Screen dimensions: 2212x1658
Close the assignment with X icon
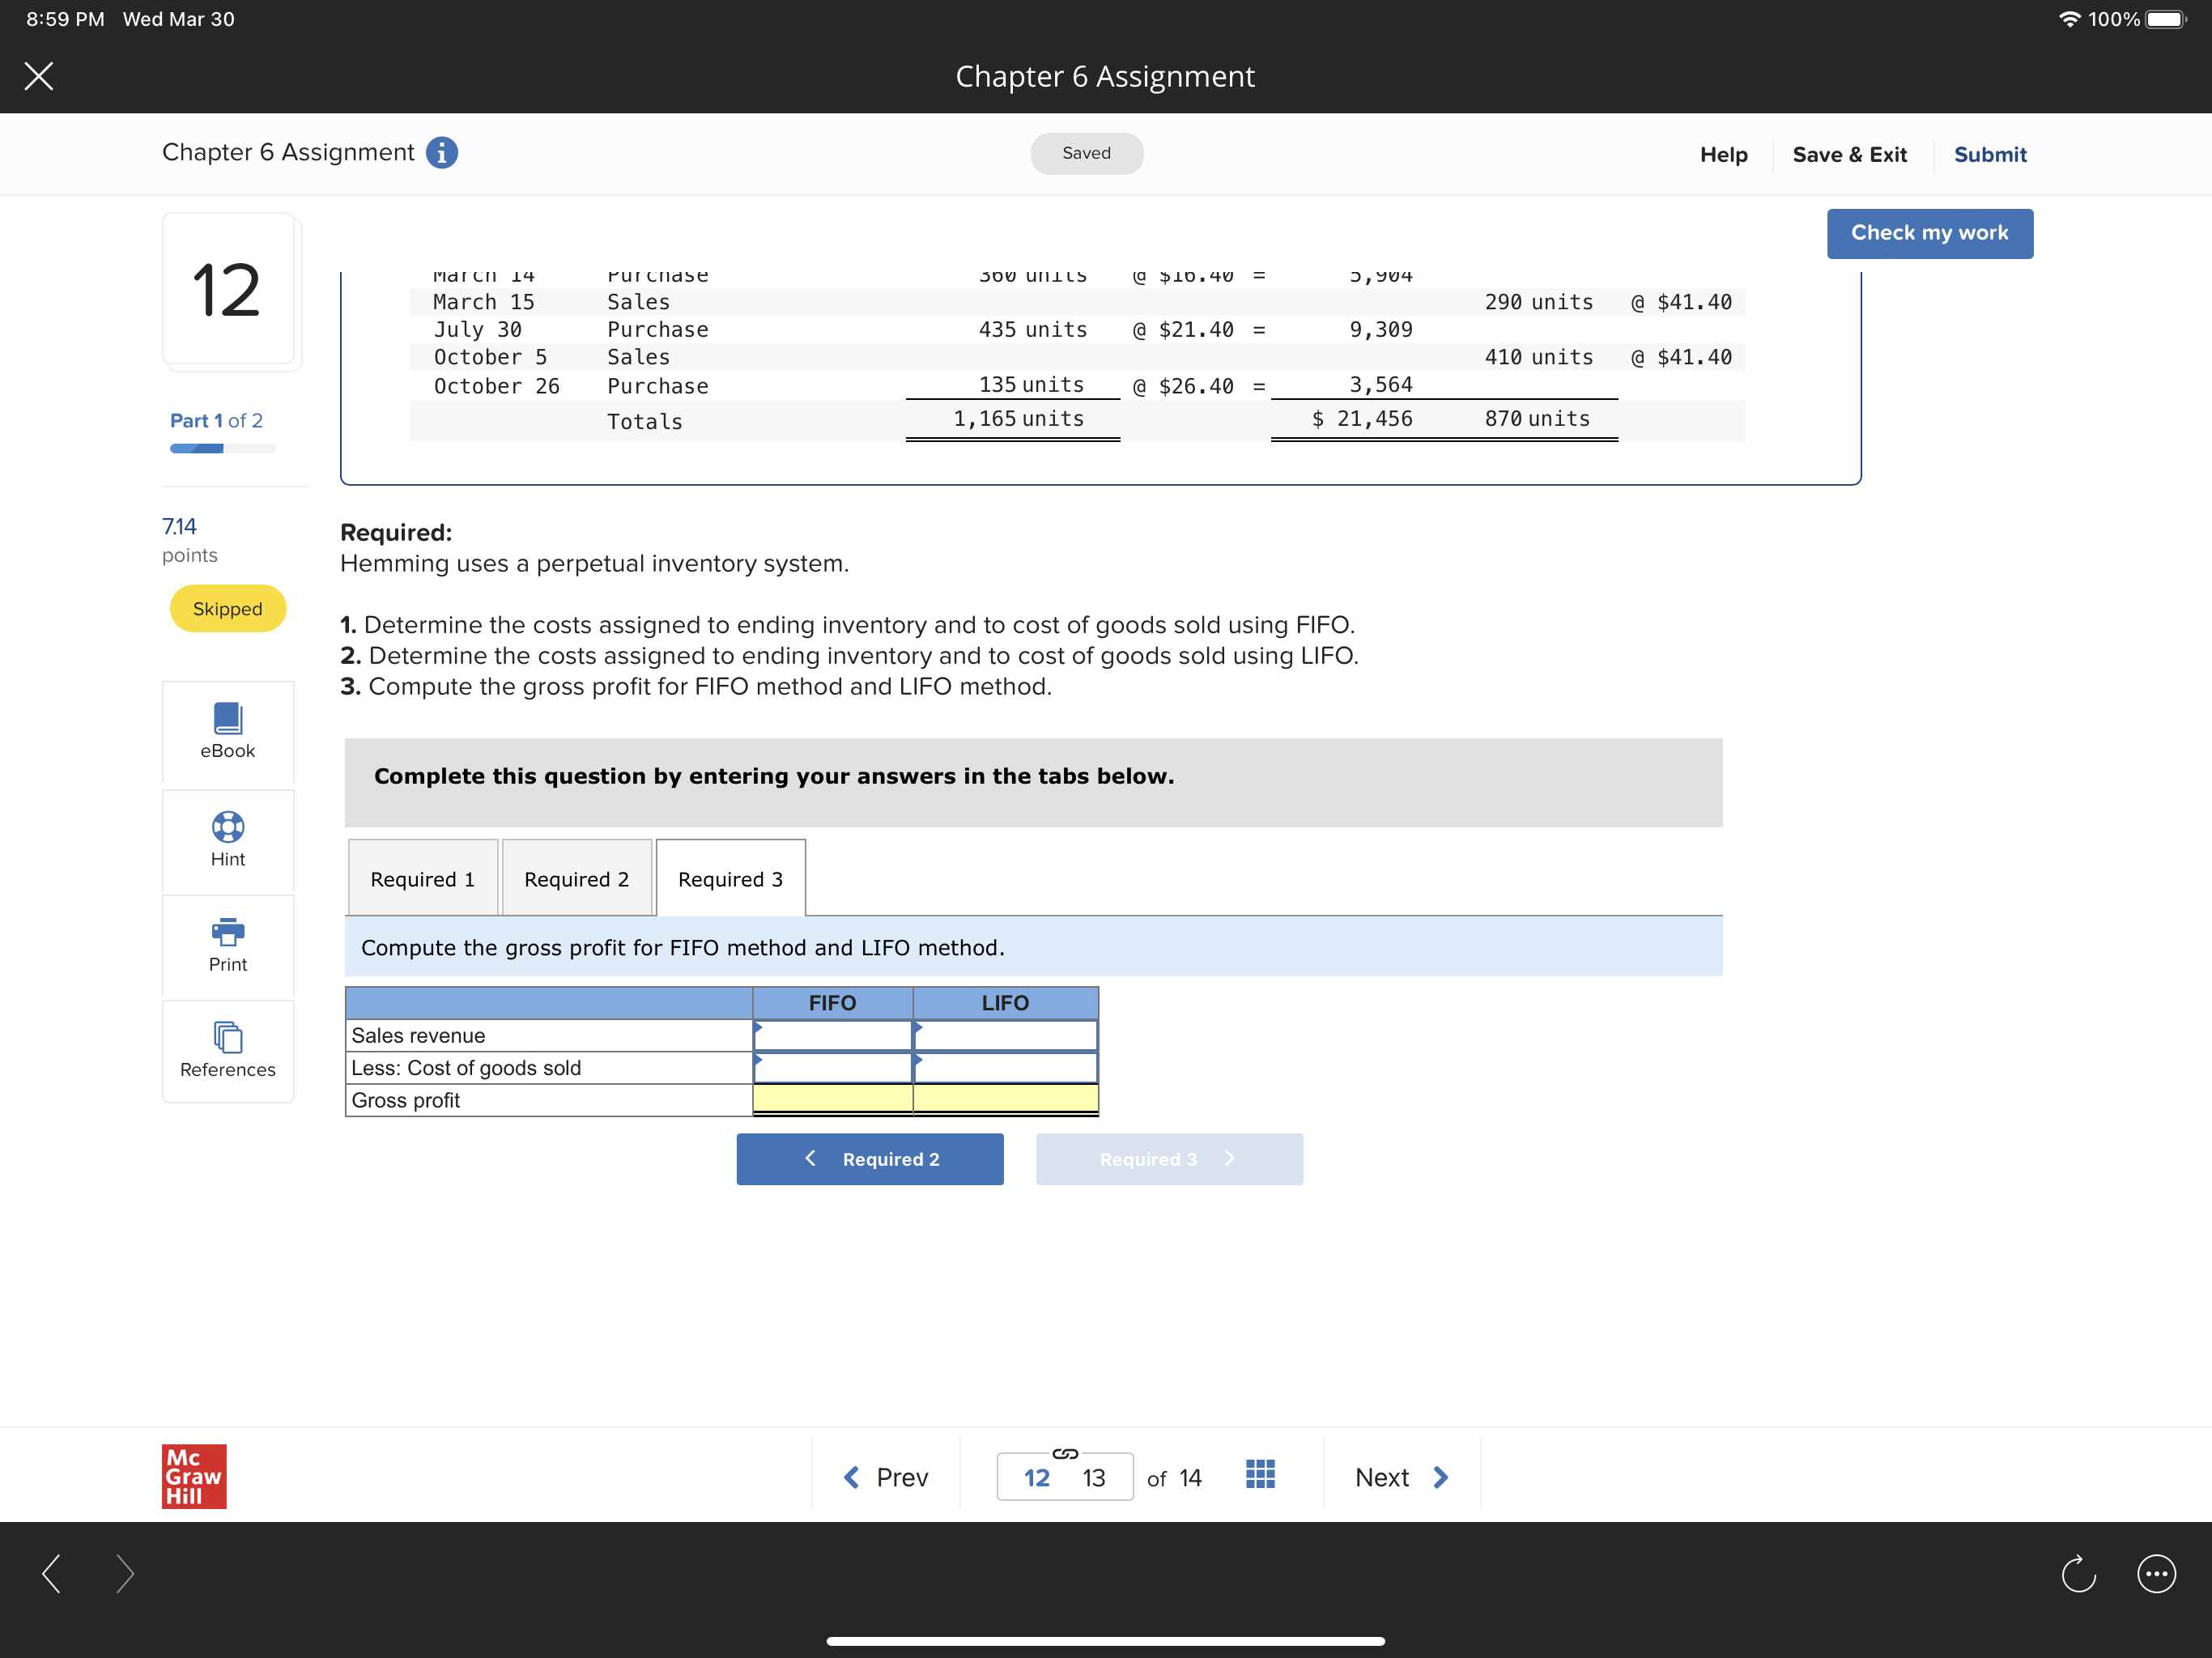tap(39, 76)
